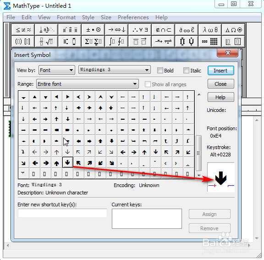The image size is (264, 260).
Task: Click the Assign shortcut button
Action: [209, 214]
